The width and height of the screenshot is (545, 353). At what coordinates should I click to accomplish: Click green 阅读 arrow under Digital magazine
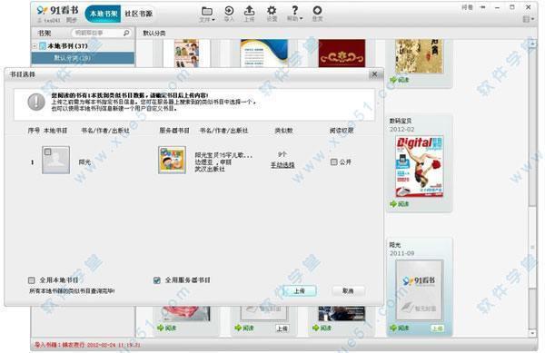click(393, 204)
